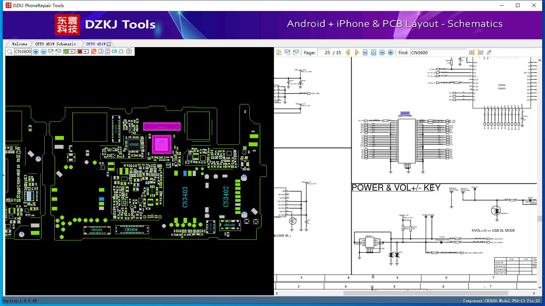Viewport: 545px width, 306px height.
Task: Select connector CN3403 on the PCB
Action: pos(185,197)
